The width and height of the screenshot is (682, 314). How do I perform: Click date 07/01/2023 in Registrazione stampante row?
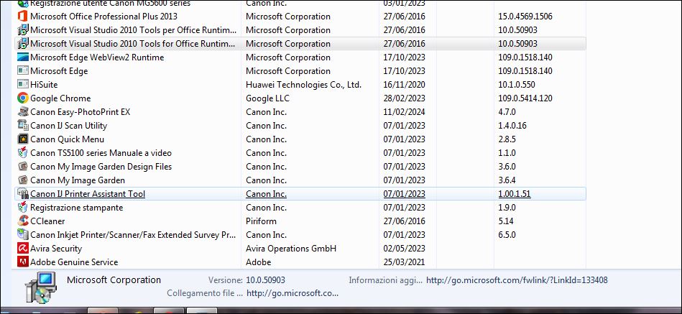pyautogui.click(x=405, y=208)
